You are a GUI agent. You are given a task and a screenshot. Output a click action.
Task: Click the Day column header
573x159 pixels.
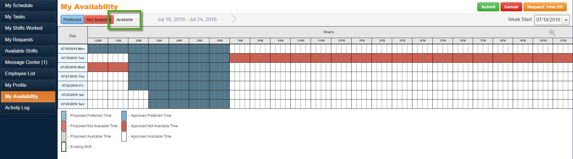click(x=73, y=36)
